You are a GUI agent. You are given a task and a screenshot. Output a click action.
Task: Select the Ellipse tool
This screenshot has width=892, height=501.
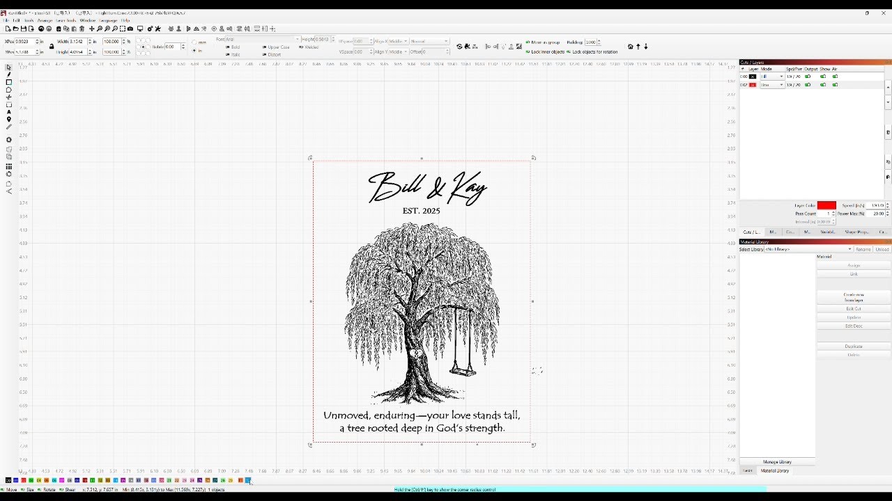[x=9, y=90]
